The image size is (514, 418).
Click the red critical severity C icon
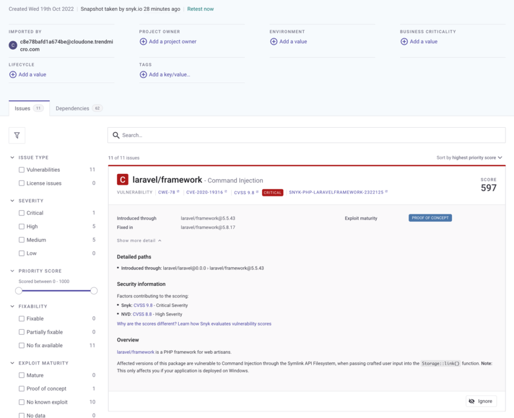click(123, 180)
